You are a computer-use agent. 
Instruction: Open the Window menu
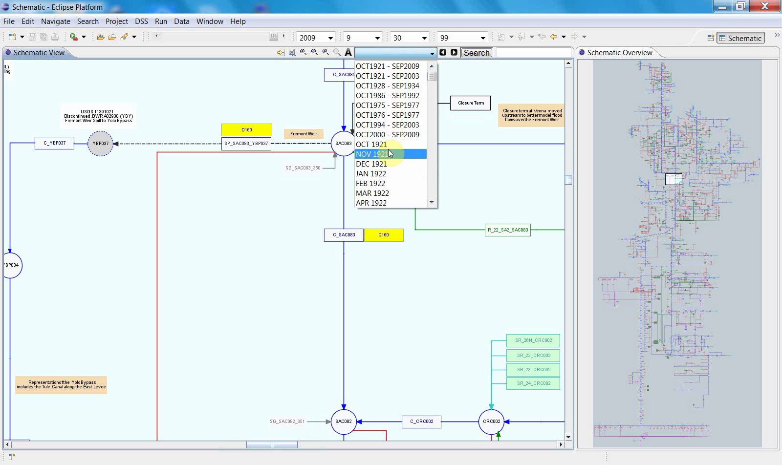pos(210,21)
